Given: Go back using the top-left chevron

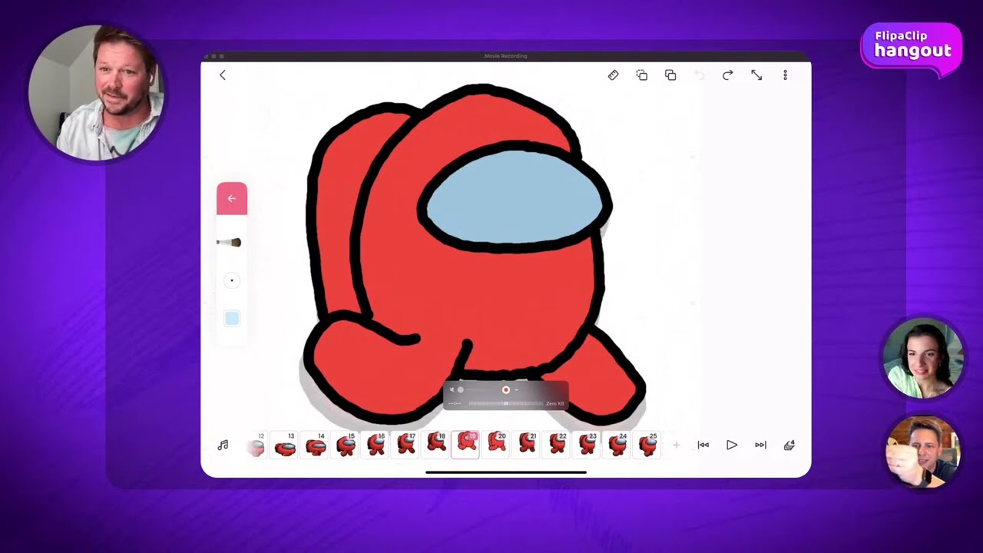Looking at the screenshot, I should [x=223, y=75].
